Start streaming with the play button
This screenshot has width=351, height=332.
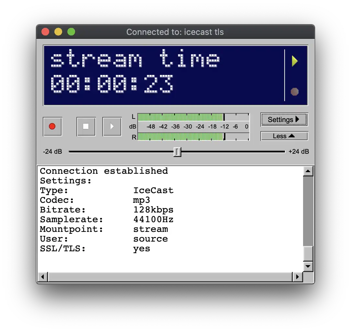click(x=112, y=127)
